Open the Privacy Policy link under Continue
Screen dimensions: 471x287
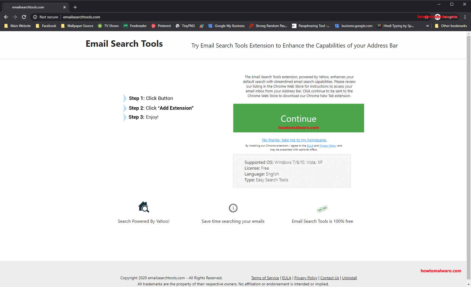click(x=328, y=146)
